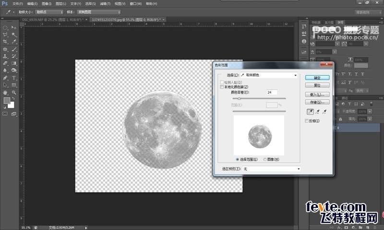The image size is (384, 230).
Task: Select the Brush tool
Action: point(14,49)
